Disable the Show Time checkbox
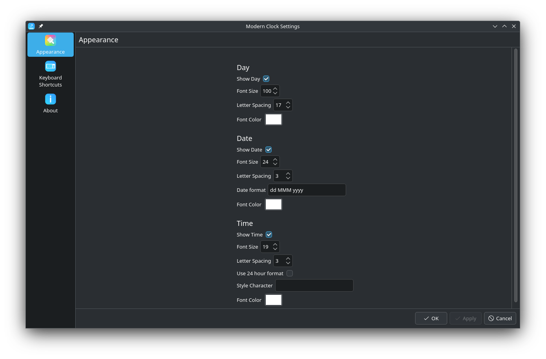Viewport: 546px width, 359px height. point(269,235)
